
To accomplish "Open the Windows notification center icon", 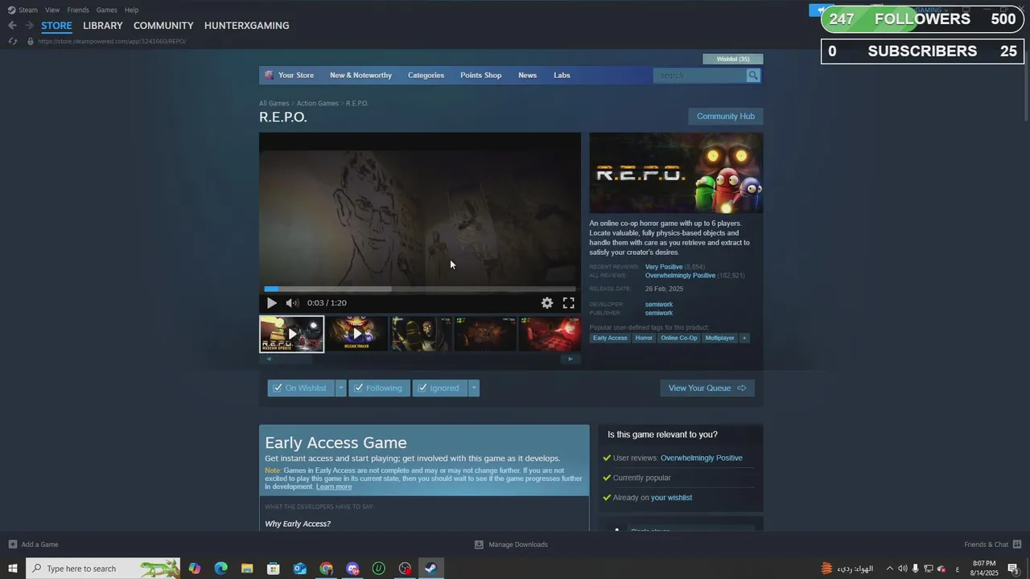I will (1014, 569).
